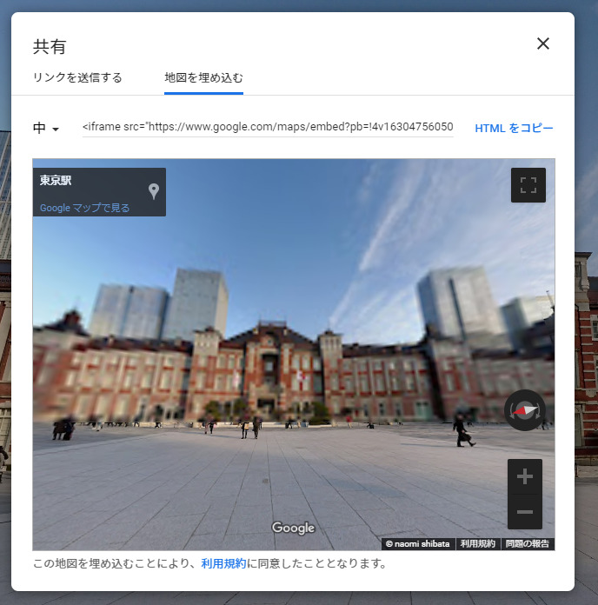Viewport: 598px width, 605px height.
Task: Click the Google logo in the panorama
Action: pyautogui.click(x=293, y=528)
